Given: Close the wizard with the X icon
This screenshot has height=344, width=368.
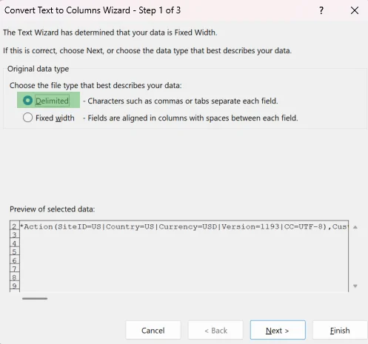Looking at the screenshot, I should [355, 10].
